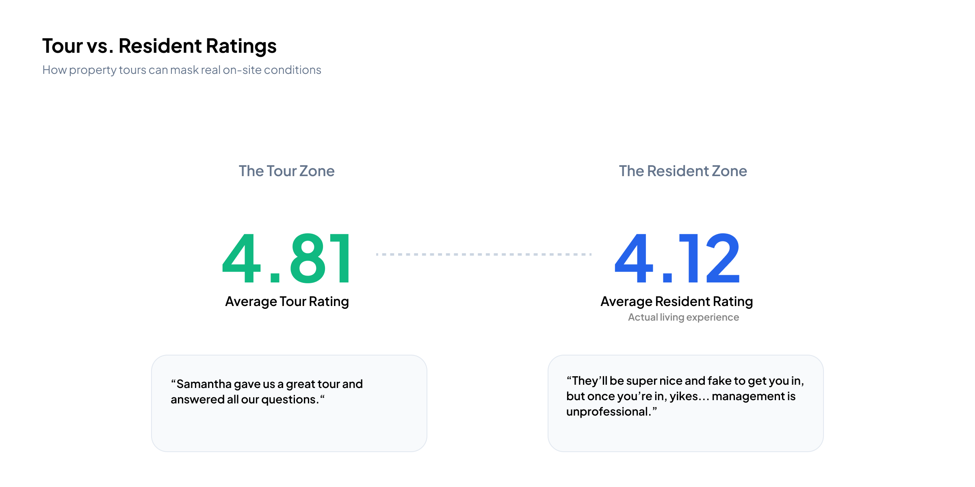Select the green 4.81 rating number
The height and width of the screenshot is (487, 975).
tap(286, 259)
